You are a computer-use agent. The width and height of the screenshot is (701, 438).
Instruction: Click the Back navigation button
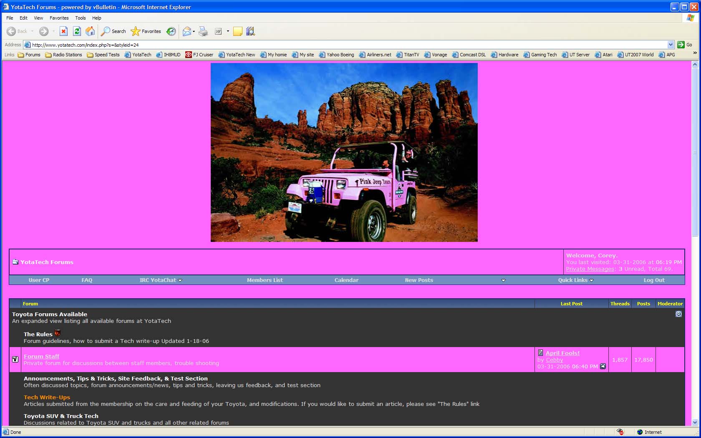pos(17,31)
